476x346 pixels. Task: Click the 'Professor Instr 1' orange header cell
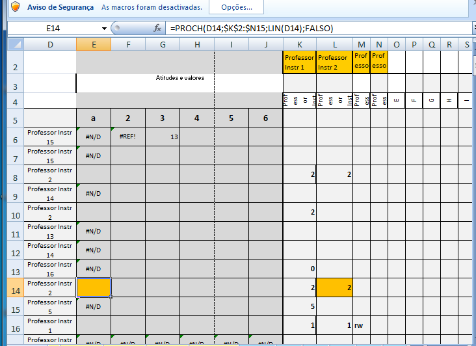point(299,62)
